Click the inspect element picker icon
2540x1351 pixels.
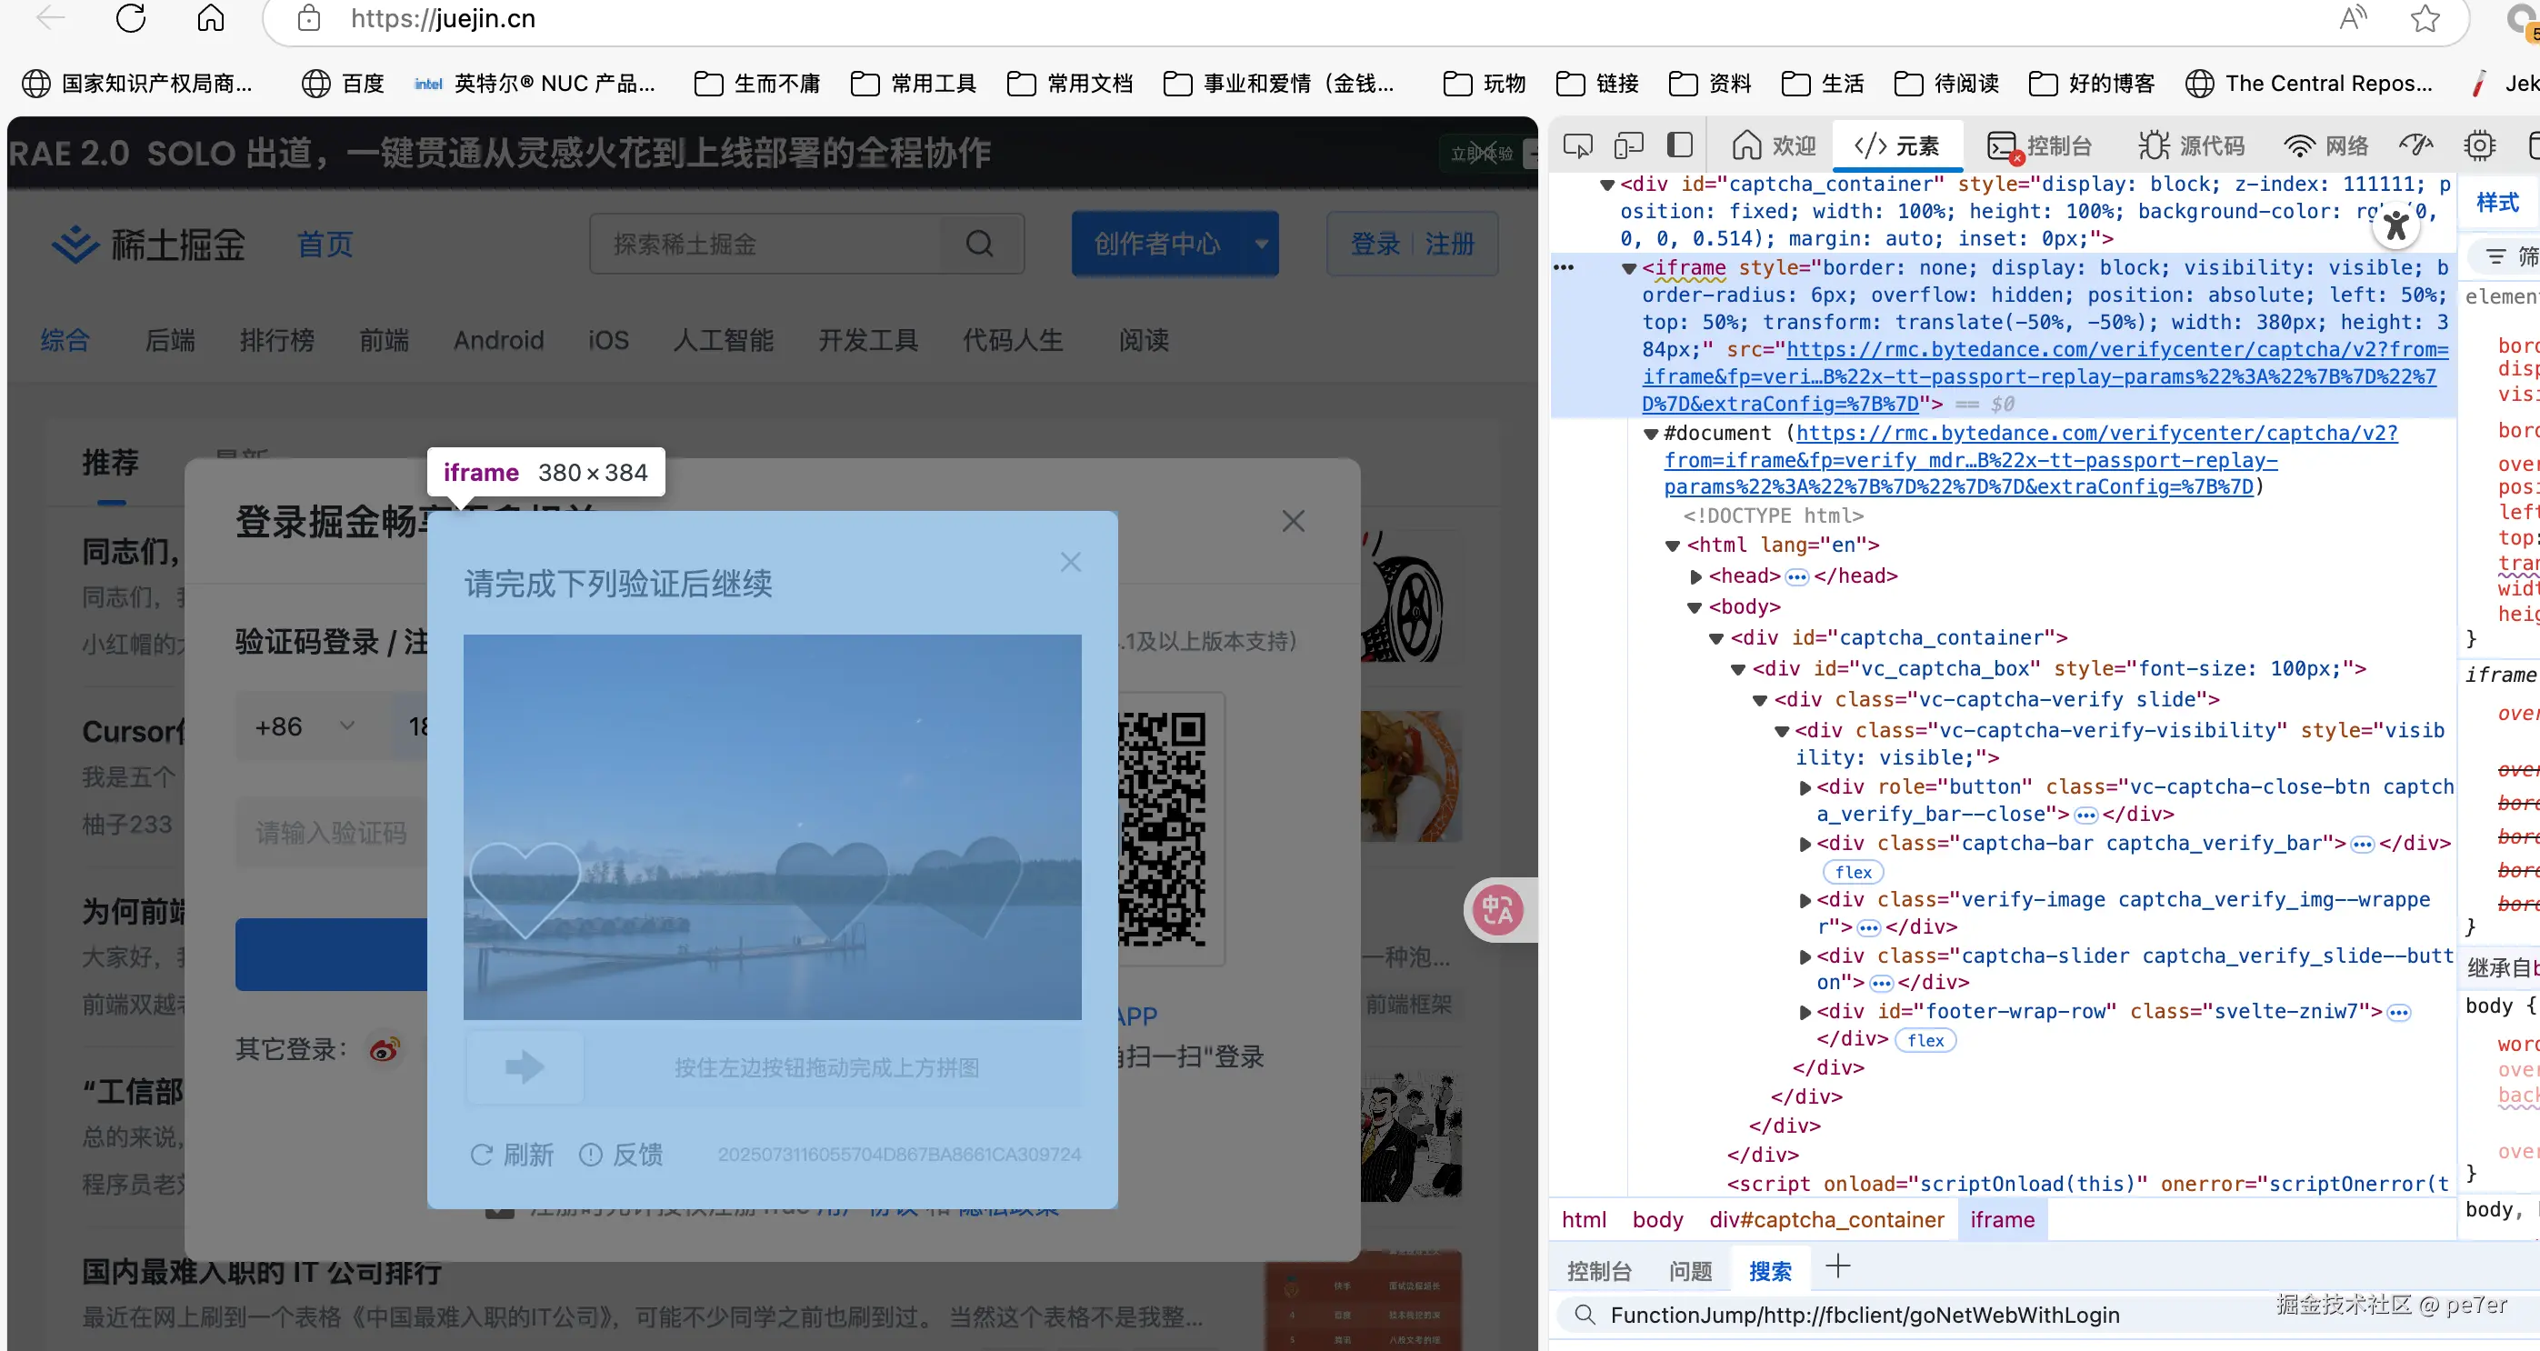click(x=1577, y=146)
